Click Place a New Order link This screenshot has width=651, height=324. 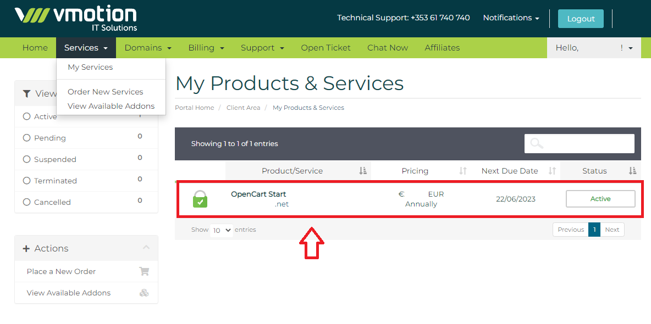(61, 271)
